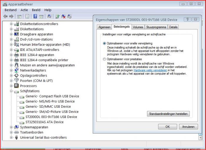206x150 pixels.
Task: Click the Action pane toolbar icon
Action: (41, 16)
